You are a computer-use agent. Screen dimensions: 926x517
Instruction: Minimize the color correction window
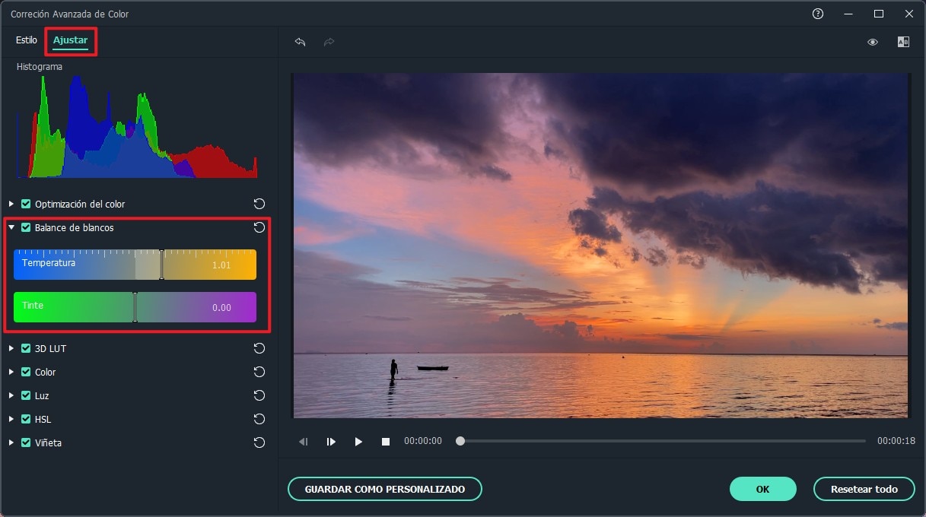point(848,14)
